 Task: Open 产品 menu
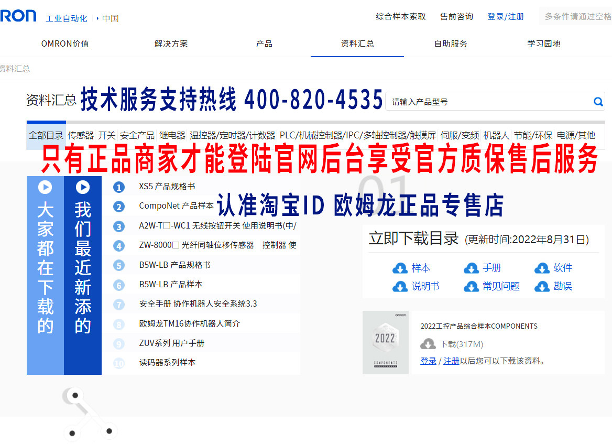click(x=264, y=44)
